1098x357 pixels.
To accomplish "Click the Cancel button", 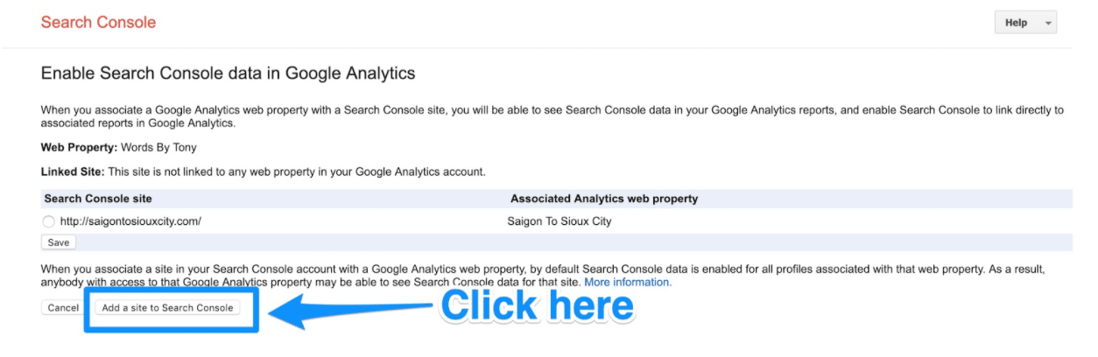I will [63, 308].
